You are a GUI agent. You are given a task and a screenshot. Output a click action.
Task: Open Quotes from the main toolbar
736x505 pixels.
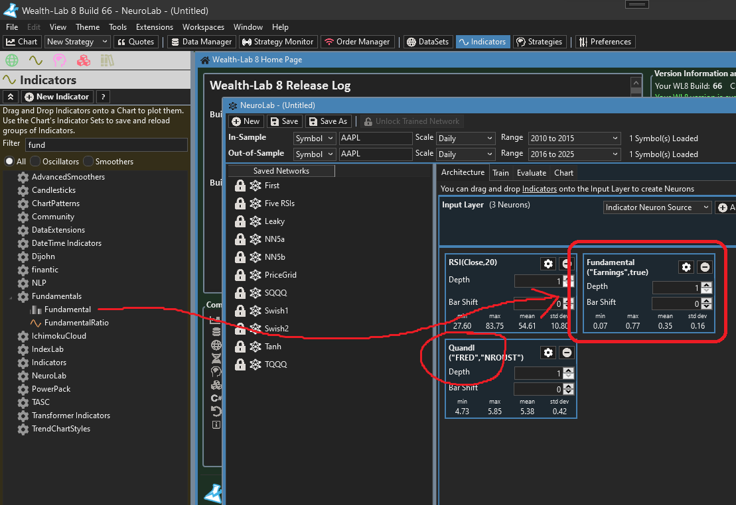(135, 42)
